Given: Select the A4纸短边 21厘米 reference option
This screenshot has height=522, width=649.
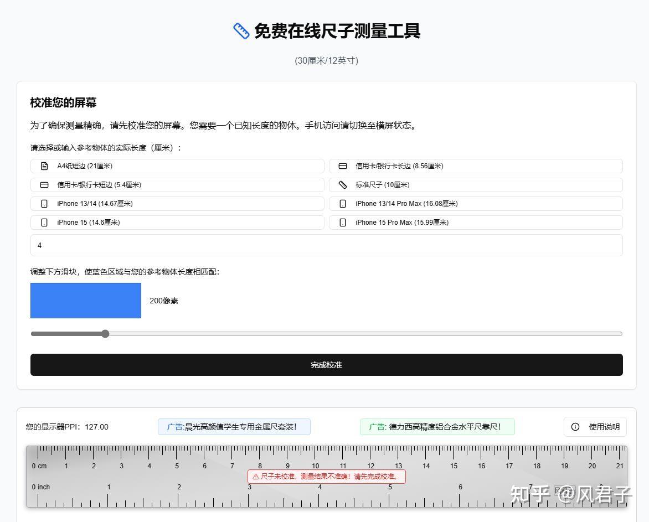Looking at the screenshot, I should 177,166.
